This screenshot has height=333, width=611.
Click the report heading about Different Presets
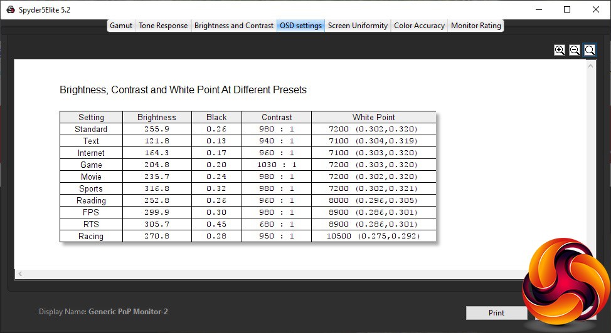pyautogui.click(x=183, y=90)
